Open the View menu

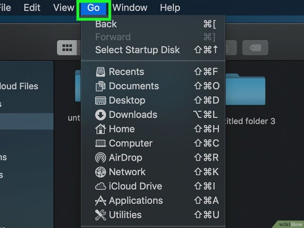[x=64, y=8]
